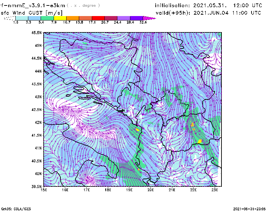This screenshot has width=273, height=211.
Task: Click the 'valid(+95h): 2021.JUN.04 11:00 UTC' text
Action: click(x=208, y=13)
